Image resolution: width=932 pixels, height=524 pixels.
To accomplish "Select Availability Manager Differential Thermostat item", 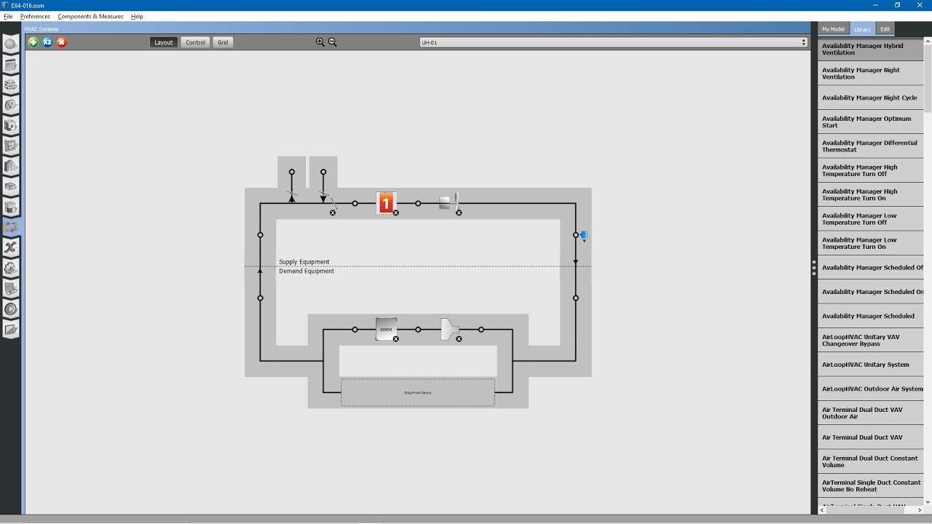I will pos(871,146).
